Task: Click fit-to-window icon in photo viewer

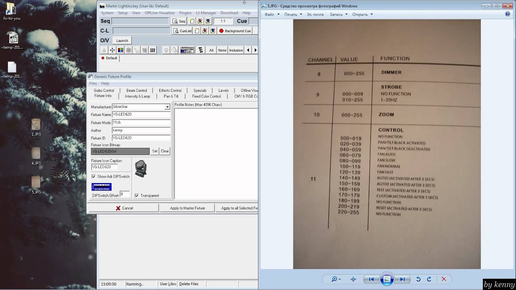Action: pyautogui.click(x=354, y=279)
